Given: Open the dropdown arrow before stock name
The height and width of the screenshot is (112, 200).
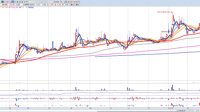Looking at the screenshot, I should click(x=1, y=2).
